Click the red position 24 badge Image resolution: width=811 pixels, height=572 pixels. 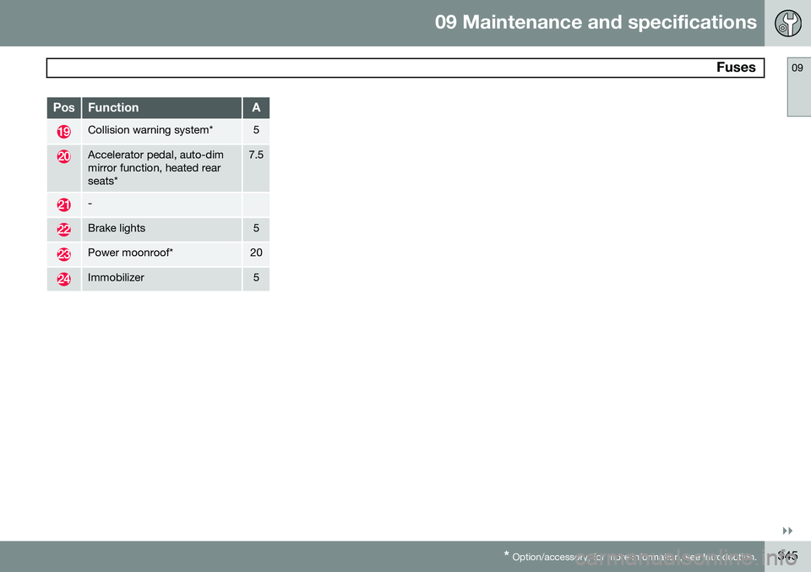tap(63, 280)
